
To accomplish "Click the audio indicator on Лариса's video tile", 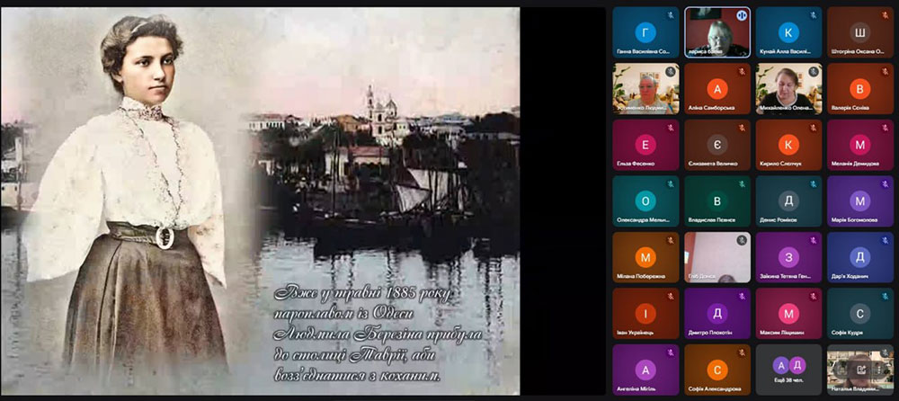I will coord(743,15).
